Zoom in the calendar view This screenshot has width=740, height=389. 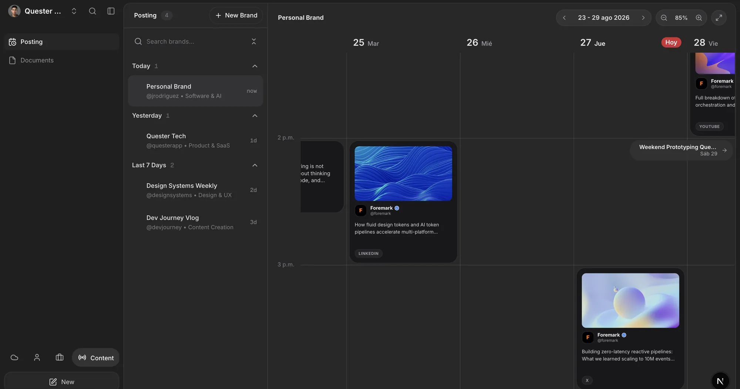[699, 18]
